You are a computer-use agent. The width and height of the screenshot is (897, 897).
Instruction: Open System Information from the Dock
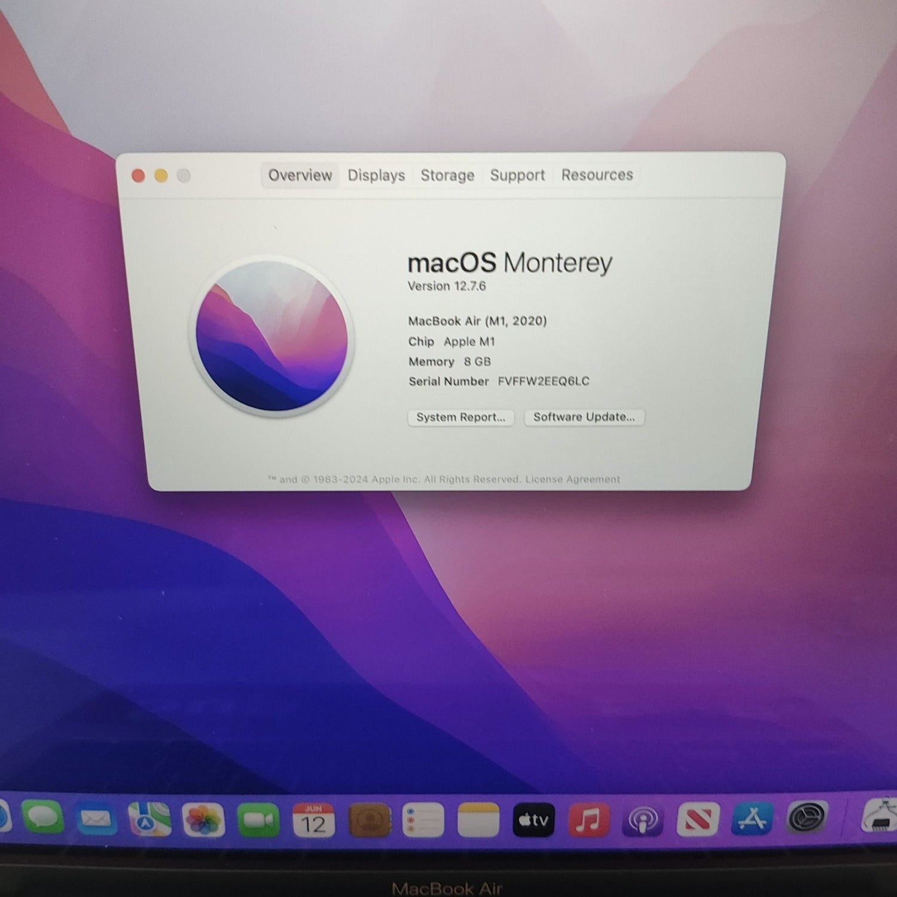pyautogui.click(x=880, y=815)
